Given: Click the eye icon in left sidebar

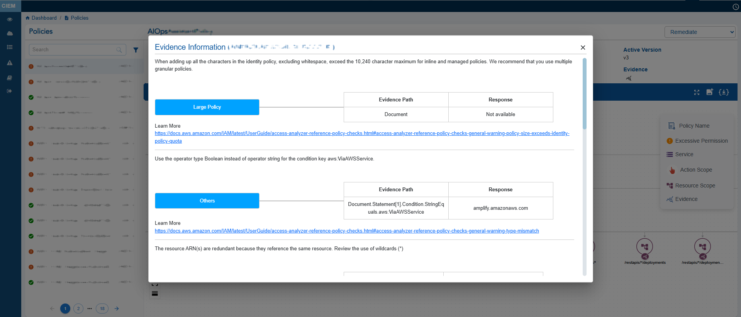Looking at the screenshot, I should [x=10, y=19].
